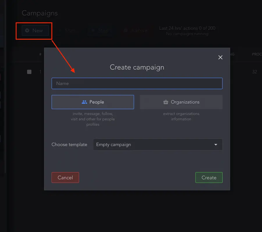Expand template choices under Choose template

point(157,144)
